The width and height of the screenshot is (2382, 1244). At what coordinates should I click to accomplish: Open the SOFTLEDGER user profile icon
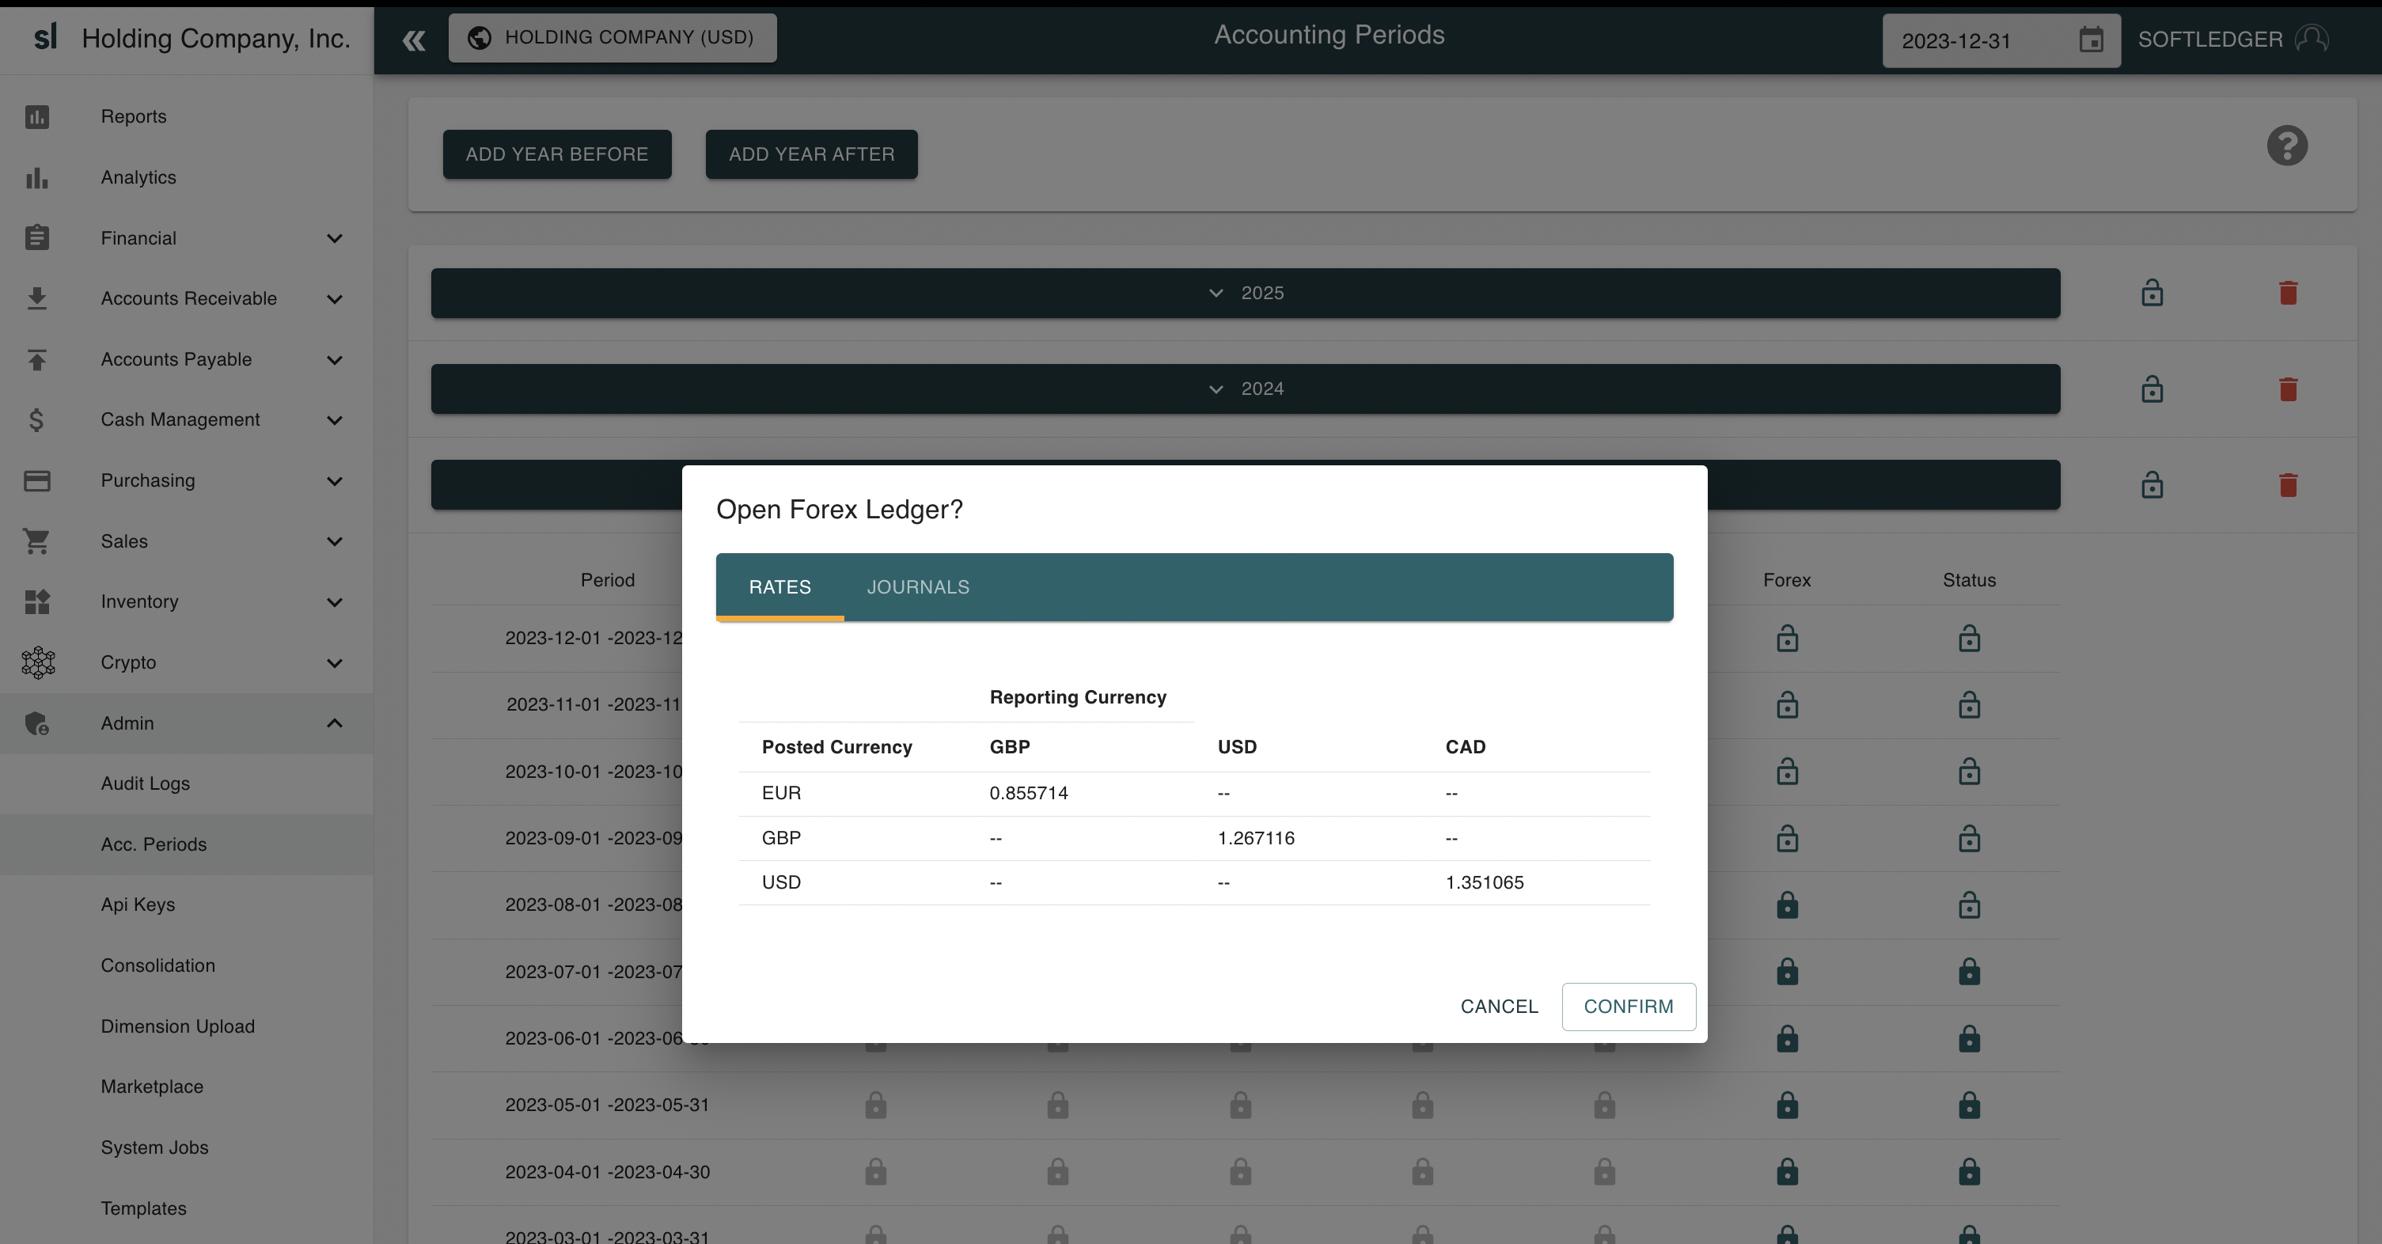pyautogui.click(x=2312, y=39)
